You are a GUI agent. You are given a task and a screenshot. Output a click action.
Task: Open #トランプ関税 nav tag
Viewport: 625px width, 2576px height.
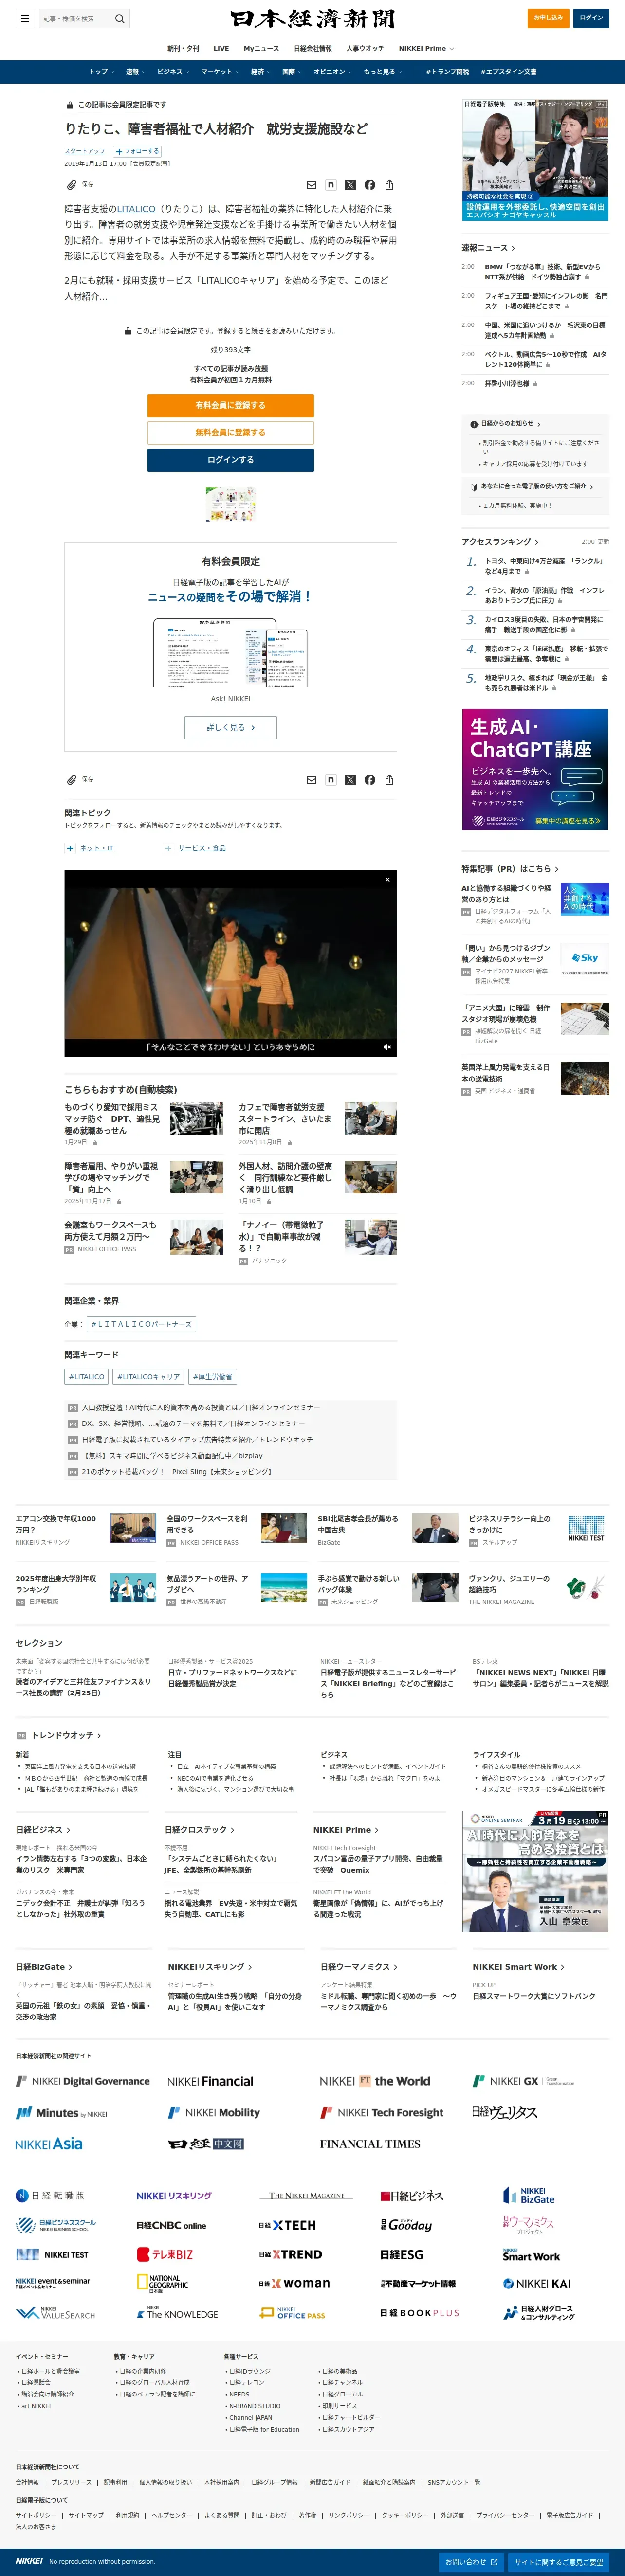447,72
